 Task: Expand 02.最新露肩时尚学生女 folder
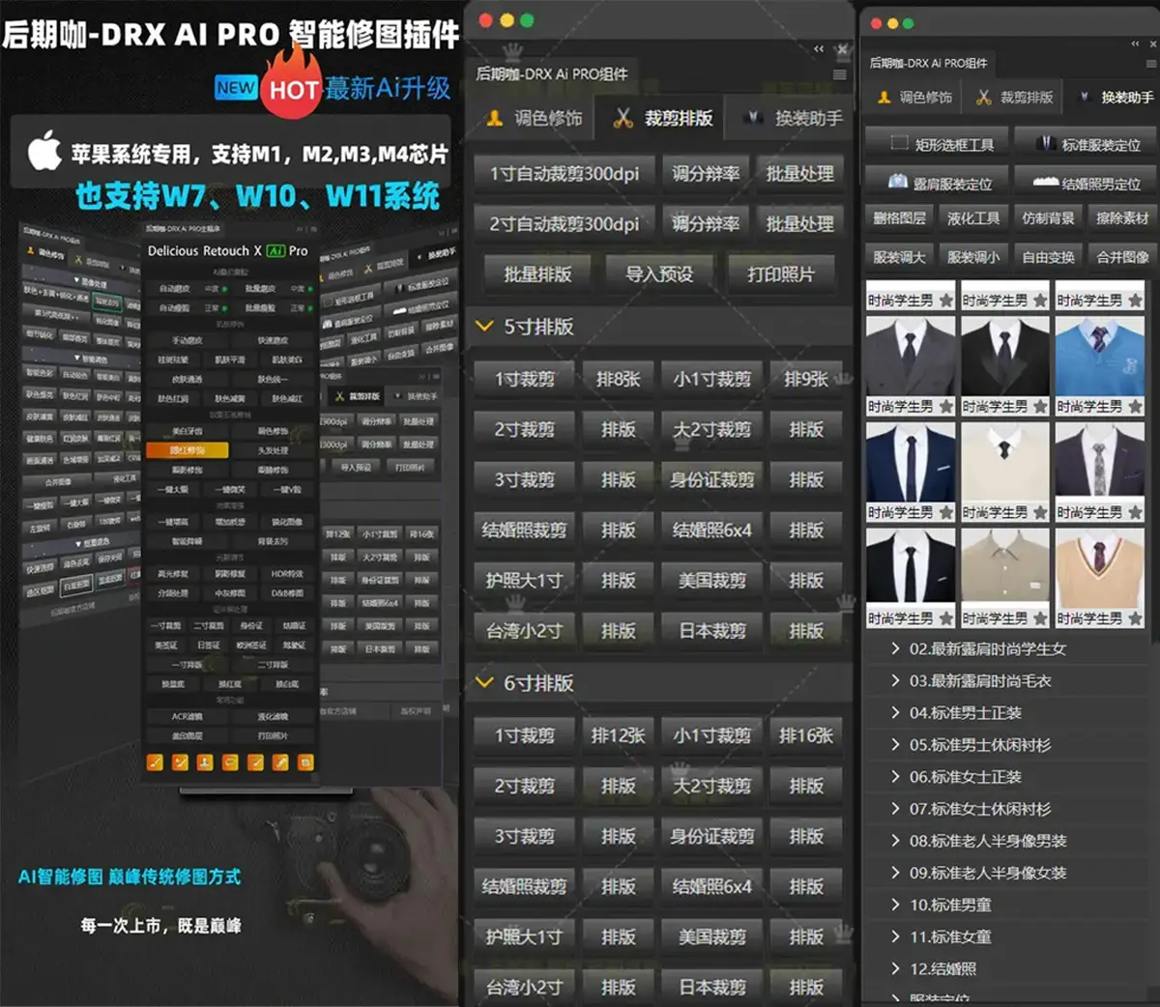coord(895,648)
